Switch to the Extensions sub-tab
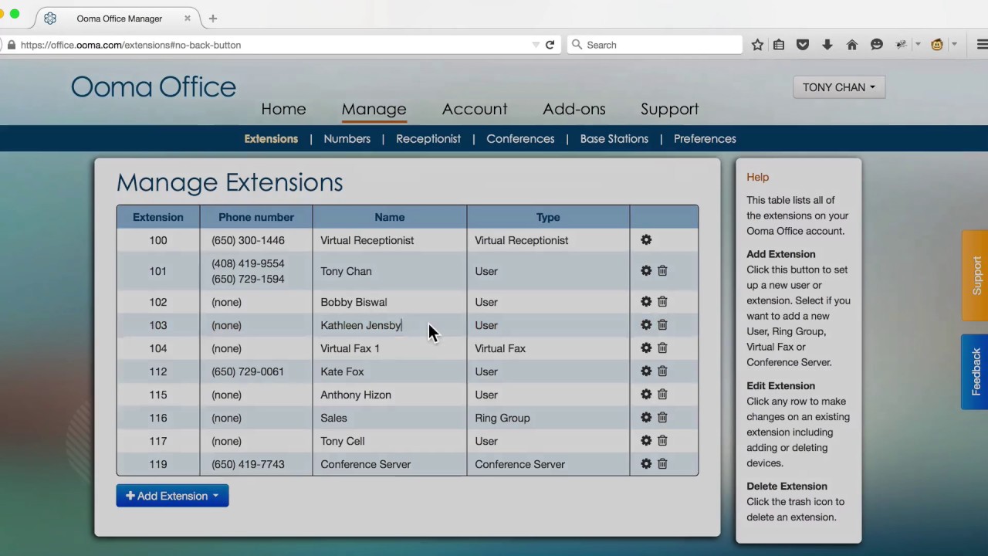The width and height of the screenshot is (988, 556). coord(271,139)
